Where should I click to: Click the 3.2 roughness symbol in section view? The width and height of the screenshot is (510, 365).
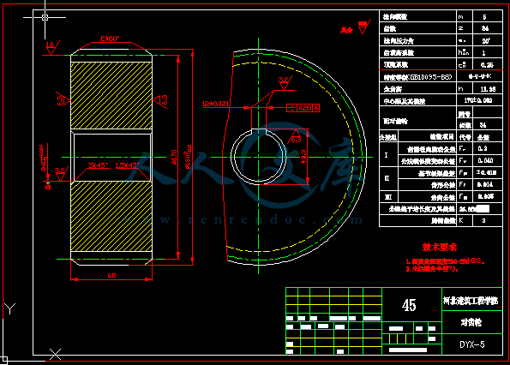pyautogui.click(x=61, y=173)
